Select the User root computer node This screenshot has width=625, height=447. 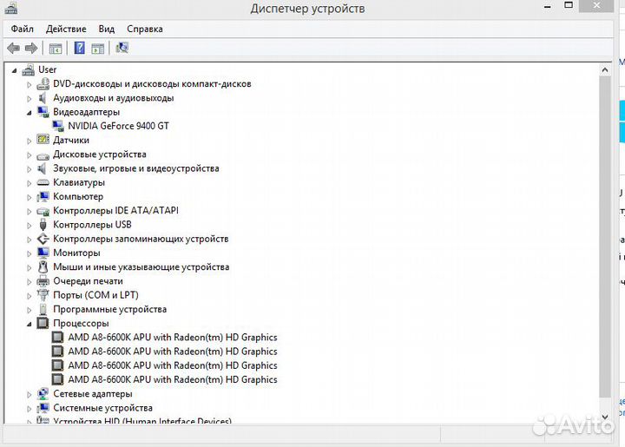pos(47,69)
